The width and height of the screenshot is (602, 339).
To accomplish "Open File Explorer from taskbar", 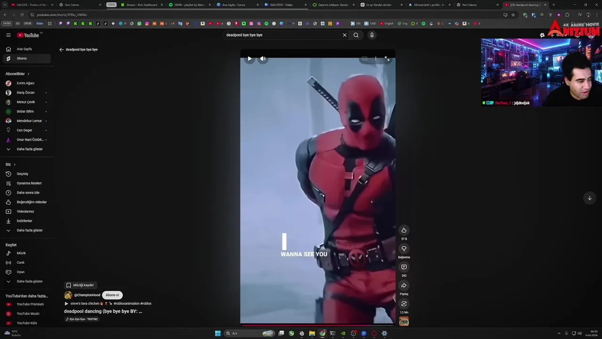I will click(312, 333).
